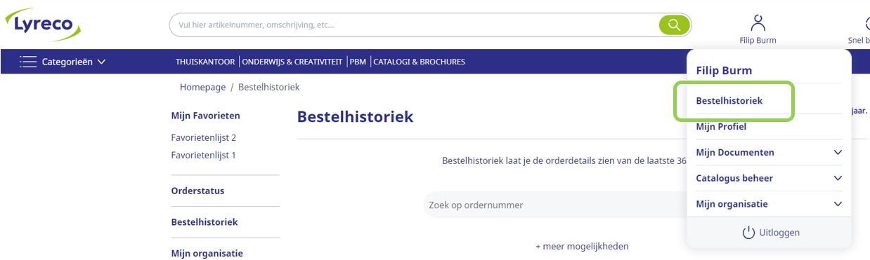Open Orderstatus in the left sidebar
The image size is (870, 260).
(197, 191)
